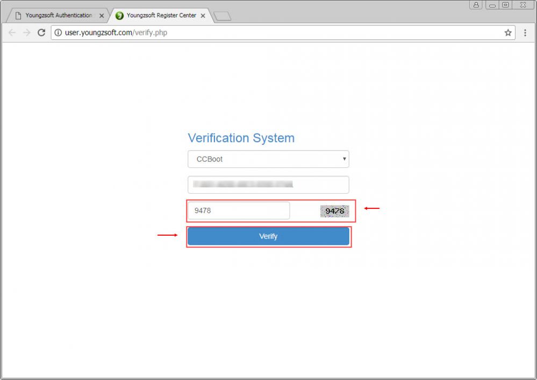Screen dimensions: 537x380
Task: Maximize the browser window
Action: click(x=505, y=5)
